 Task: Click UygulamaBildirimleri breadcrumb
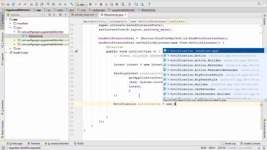tap(16, 10)
